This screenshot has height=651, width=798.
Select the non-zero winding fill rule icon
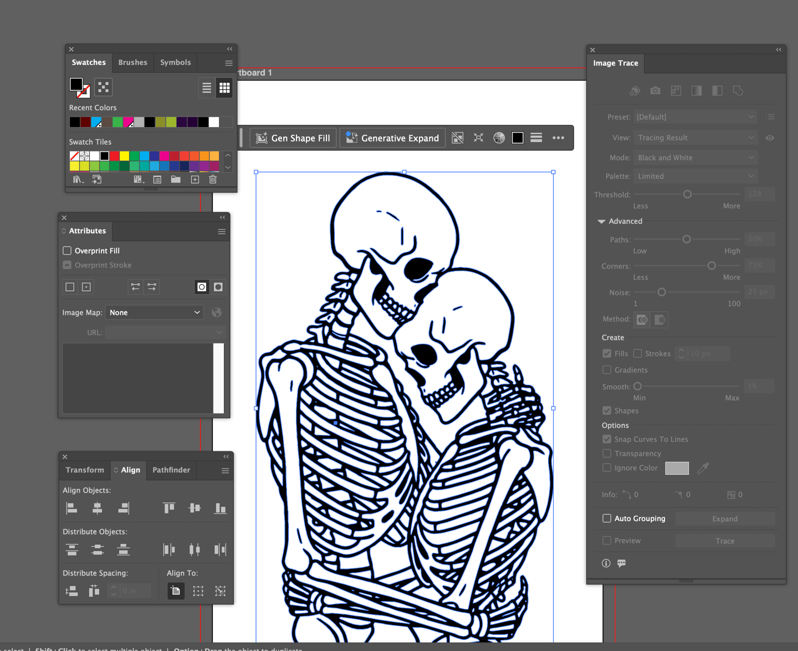click(202, 287)
